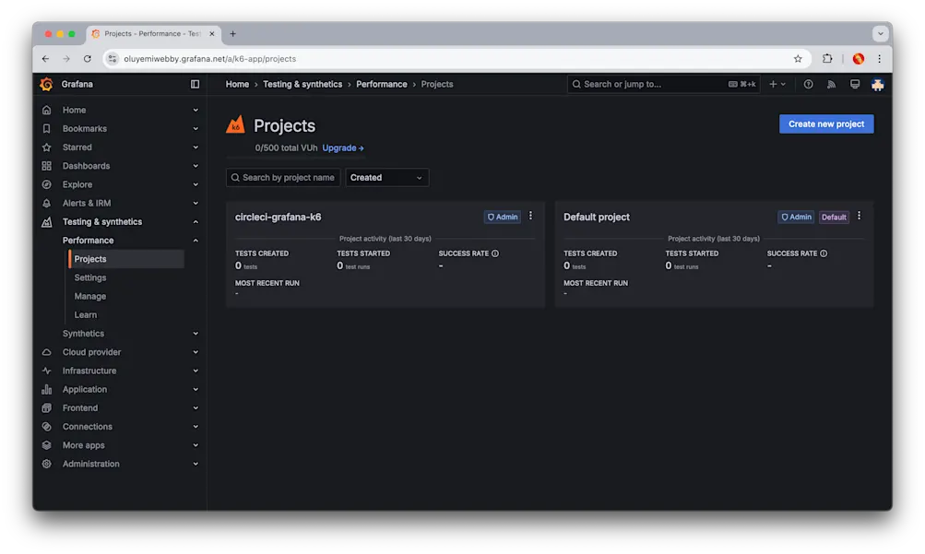Click the Dashboards icon in the sidebar
The image size is (925, 554).
[x=45, y=165]
